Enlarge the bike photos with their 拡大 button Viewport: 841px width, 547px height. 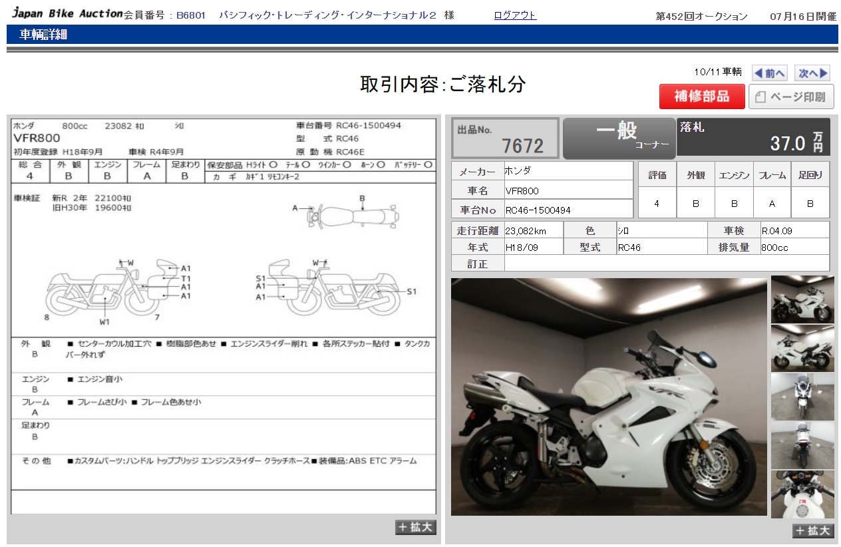[813, 530]
